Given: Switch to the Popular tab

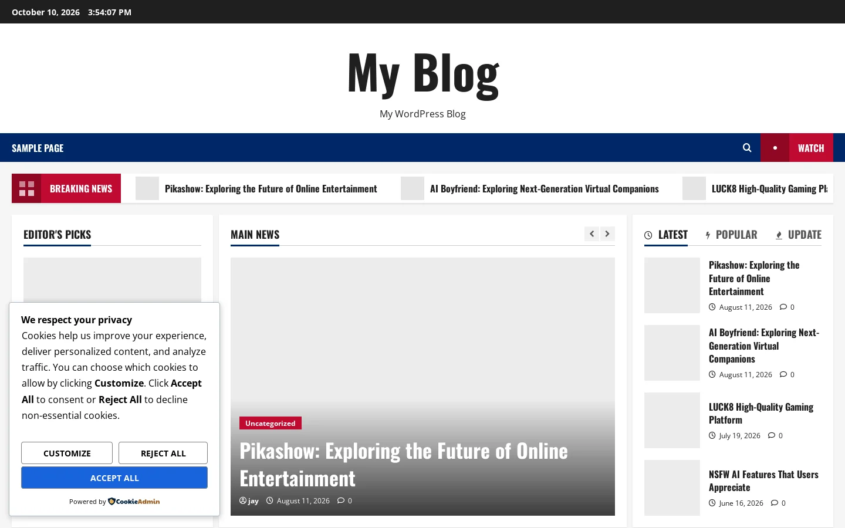Looking at the screenshot, I should (731, 235).
